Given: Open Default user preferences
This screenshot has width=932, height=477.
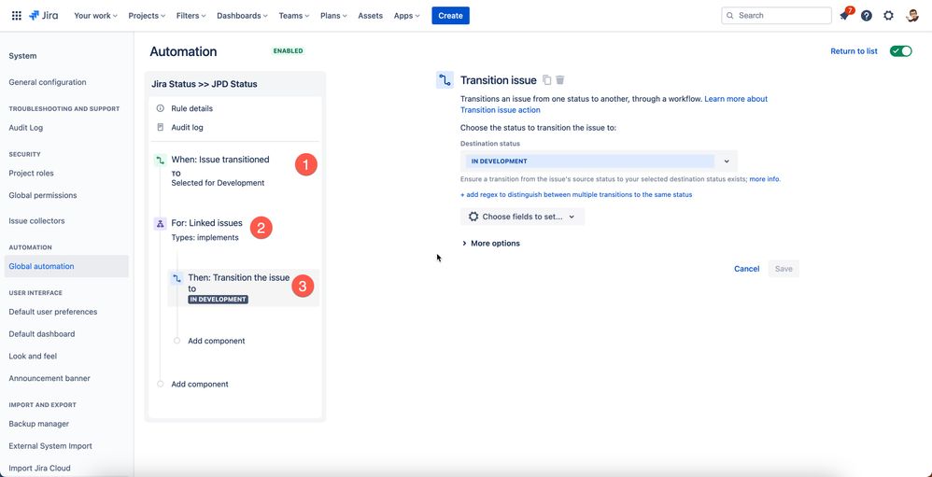Looking at the screenshot, I should pos(53,312).
